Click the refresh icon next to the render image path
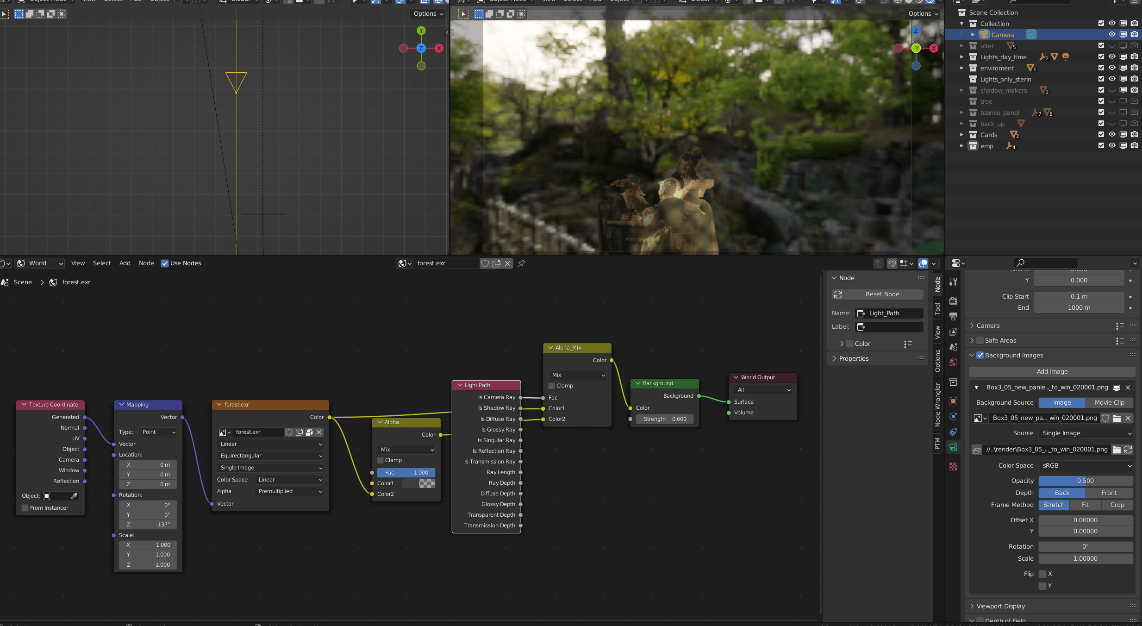This screenshot has height=626, width=1142. click(x=1128, y=450)
